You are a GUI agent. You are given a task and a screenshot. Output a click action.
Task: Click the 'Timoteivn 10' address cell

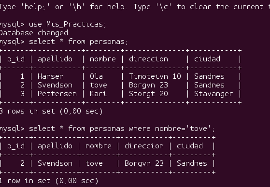point(155,76)
